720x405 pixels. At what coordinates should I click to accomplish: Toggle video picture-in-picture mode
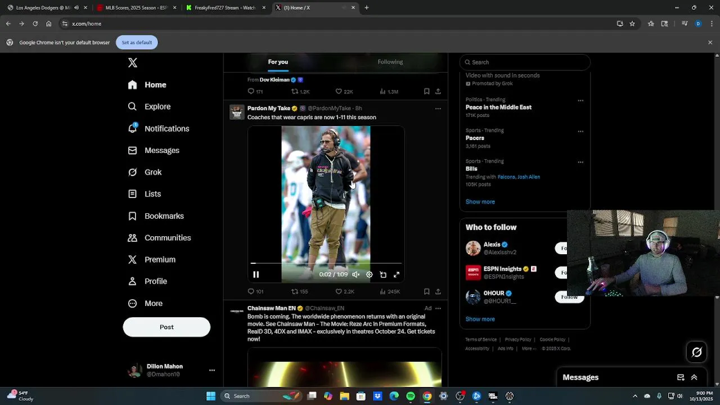click(x=383, y=274)
